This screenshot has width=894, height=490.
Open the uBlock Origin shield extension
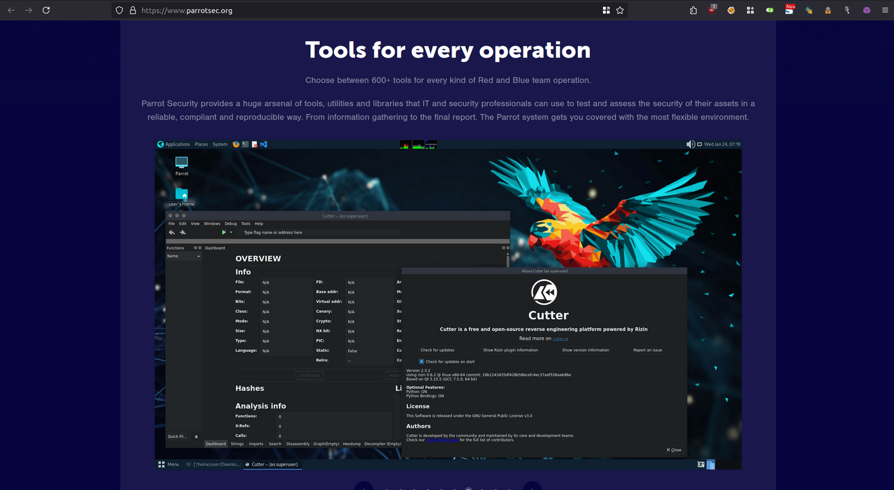click(712, 10)
